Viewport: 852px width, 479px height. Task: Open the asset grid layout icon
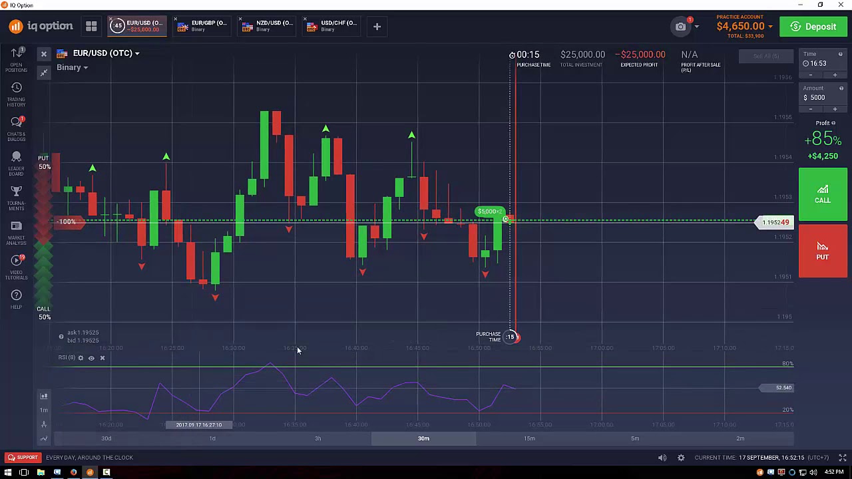click(91, 27)
